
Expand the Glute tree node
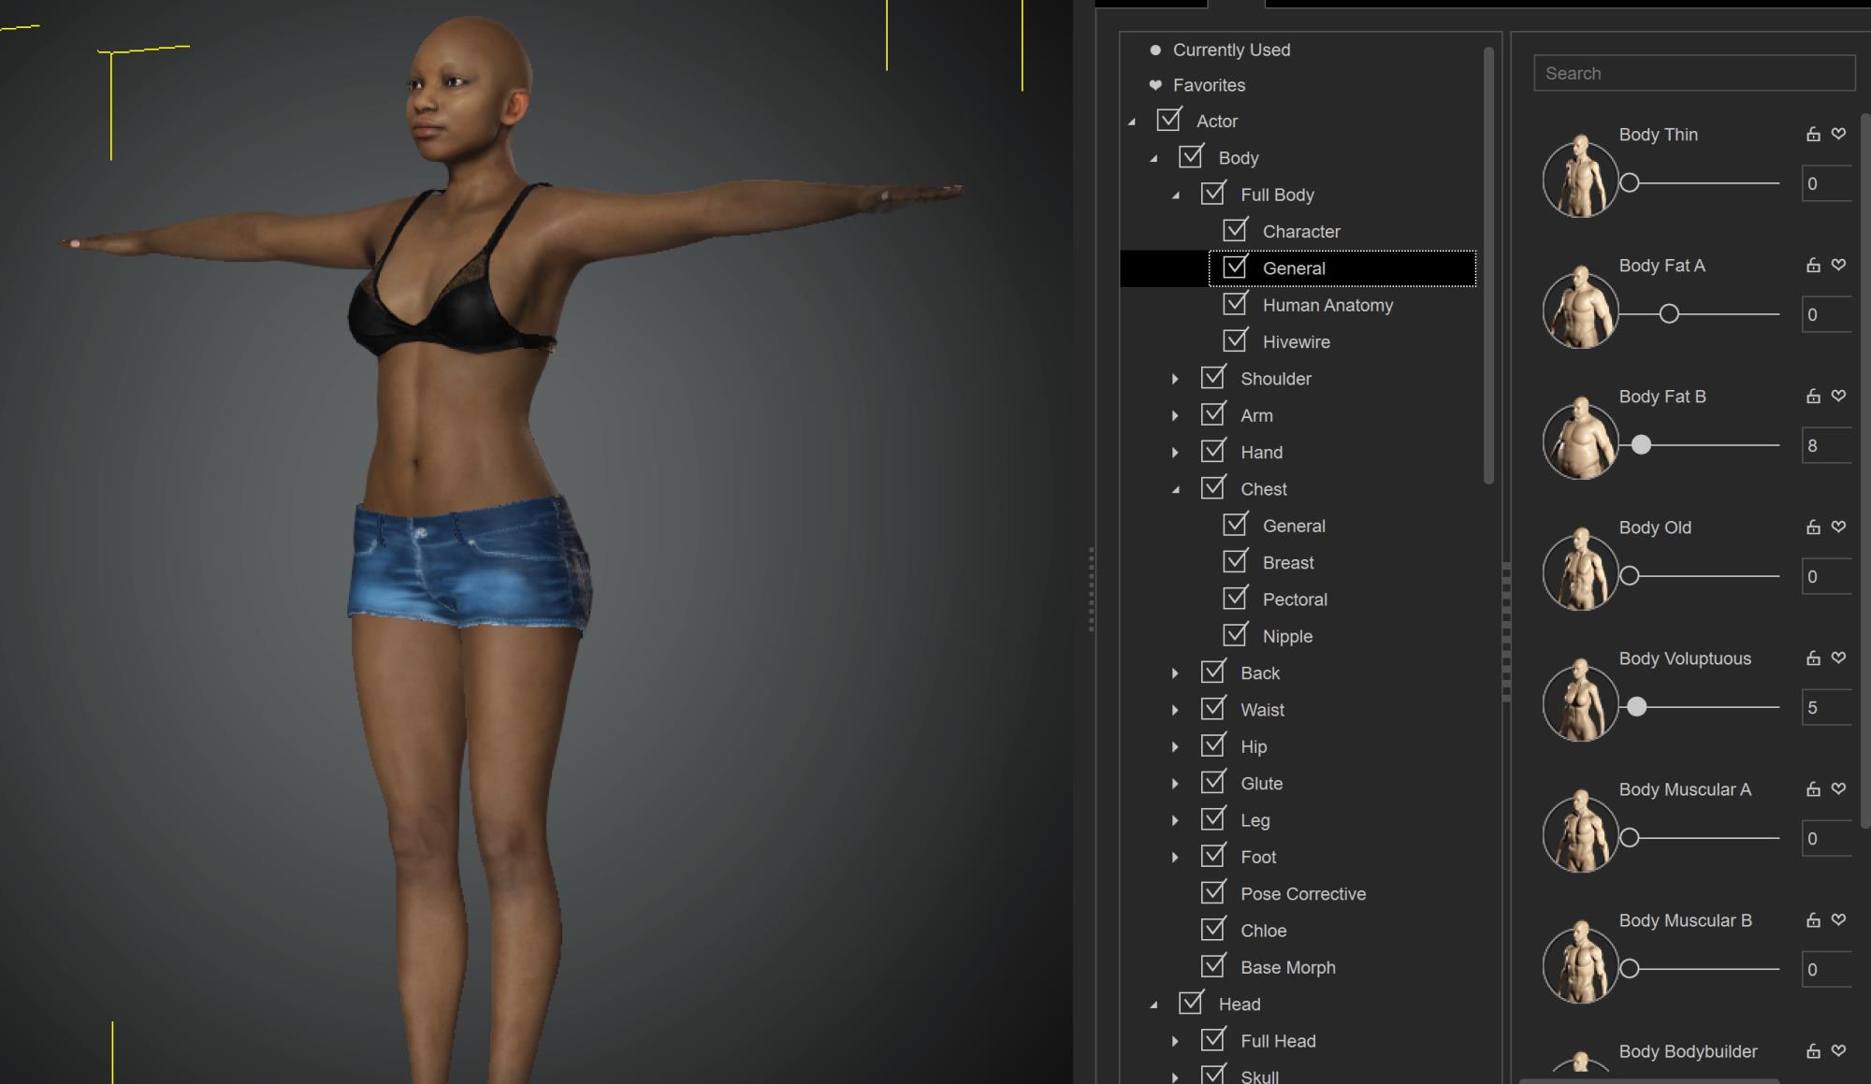point(1175,784)
